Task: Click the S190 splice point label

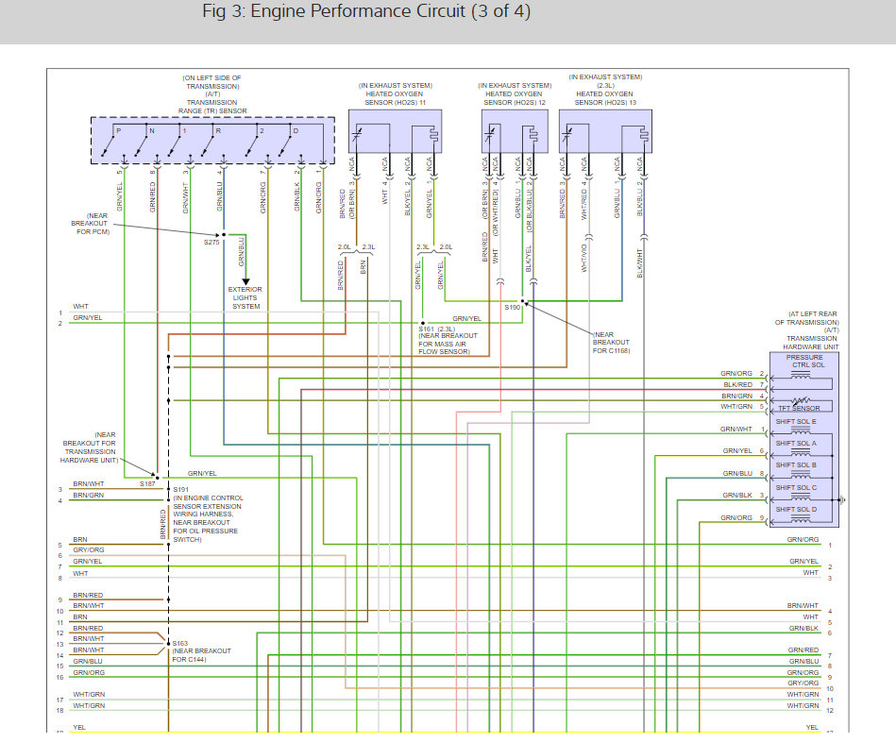Action: (513, 308)
